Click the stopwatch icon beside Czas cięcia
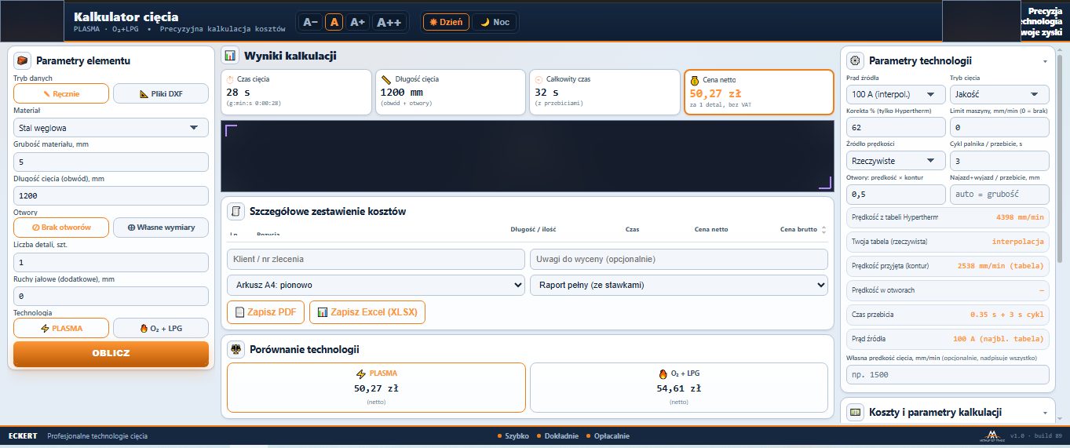The image size is (1070, 448). click(231, 79)
